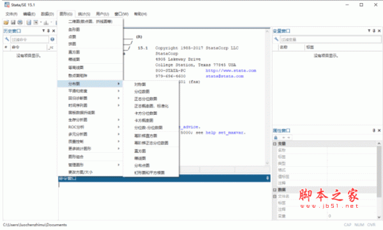Click the Open file toolbar icon
Viewport: 383px width, 230px height.
[x=6, y=22]
